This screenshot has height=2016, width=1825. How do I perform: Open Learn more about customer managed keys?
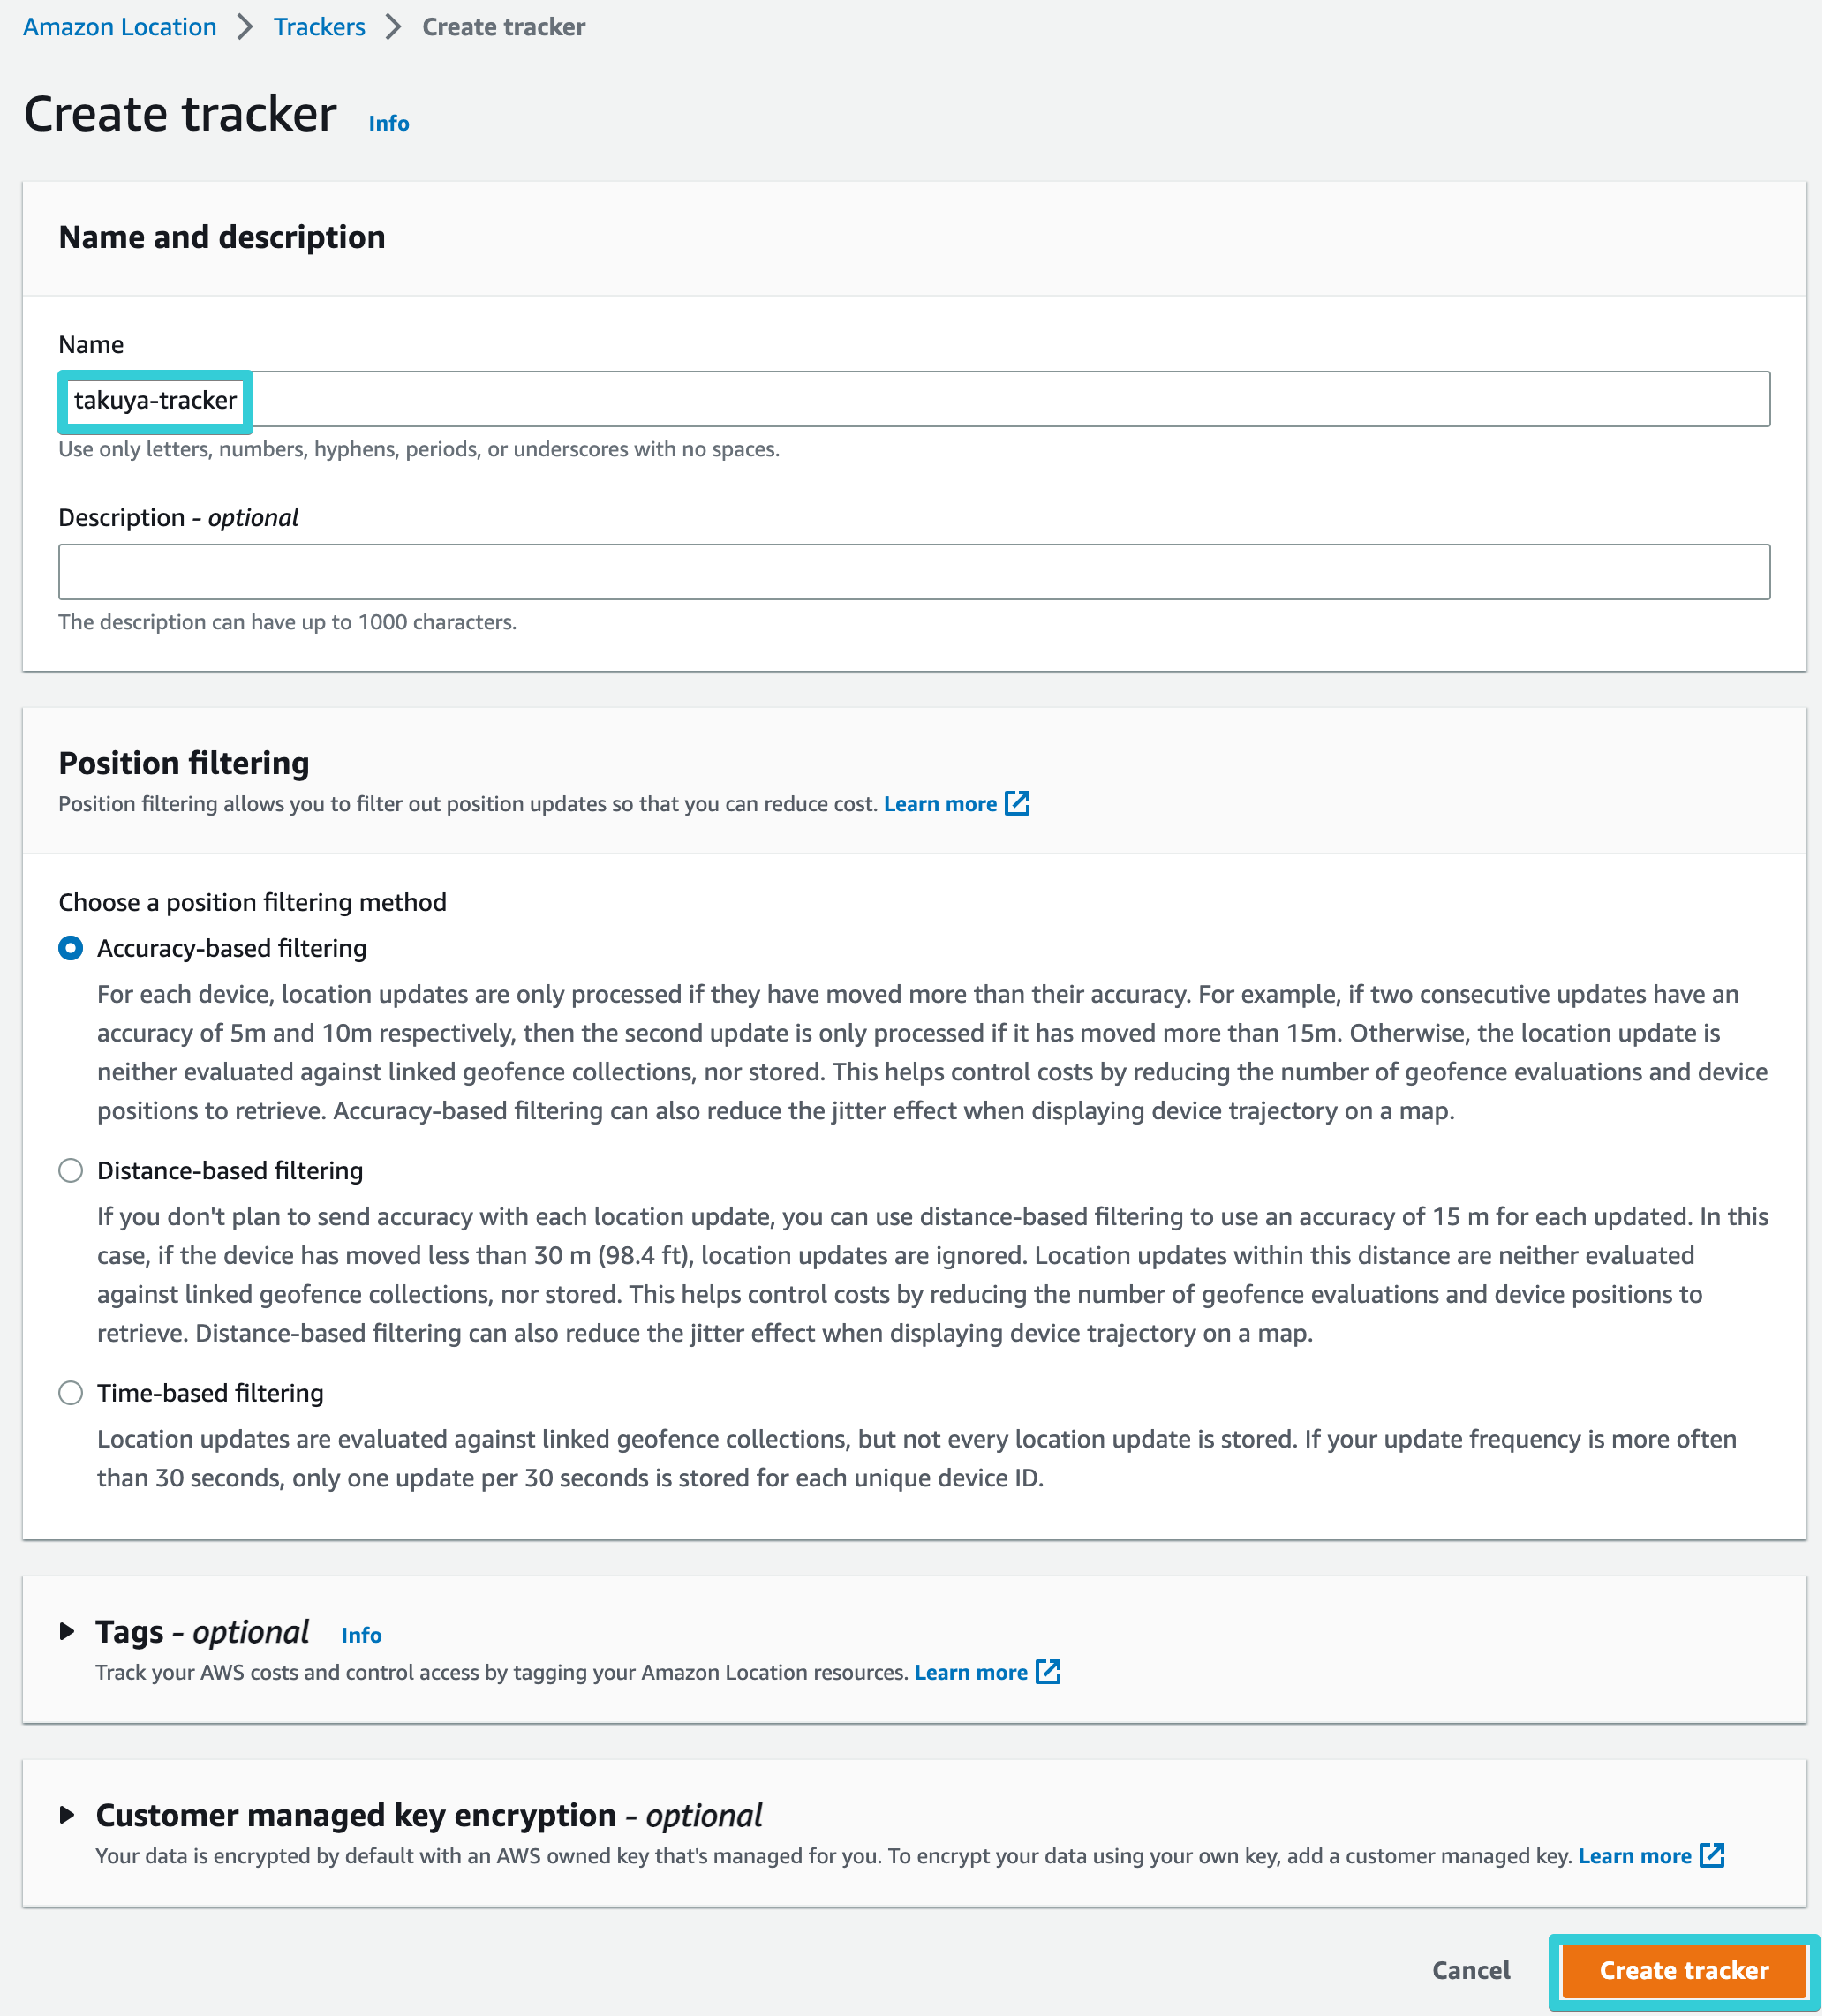pyautogui.click(x=1636, y=1855)
